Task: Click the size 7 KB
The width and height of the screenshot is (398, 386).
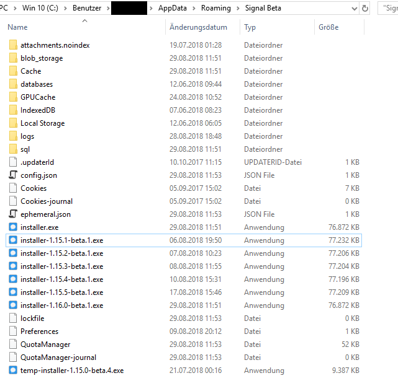Action: pos(352,188)
